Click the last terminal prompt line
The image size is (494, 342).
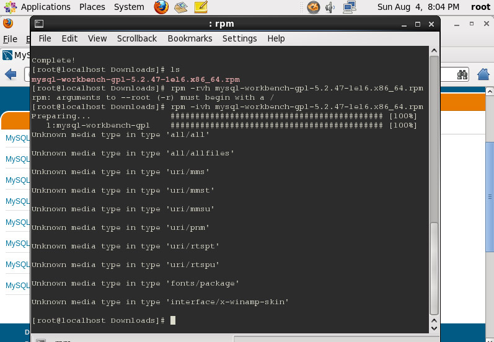click(104, 320)
